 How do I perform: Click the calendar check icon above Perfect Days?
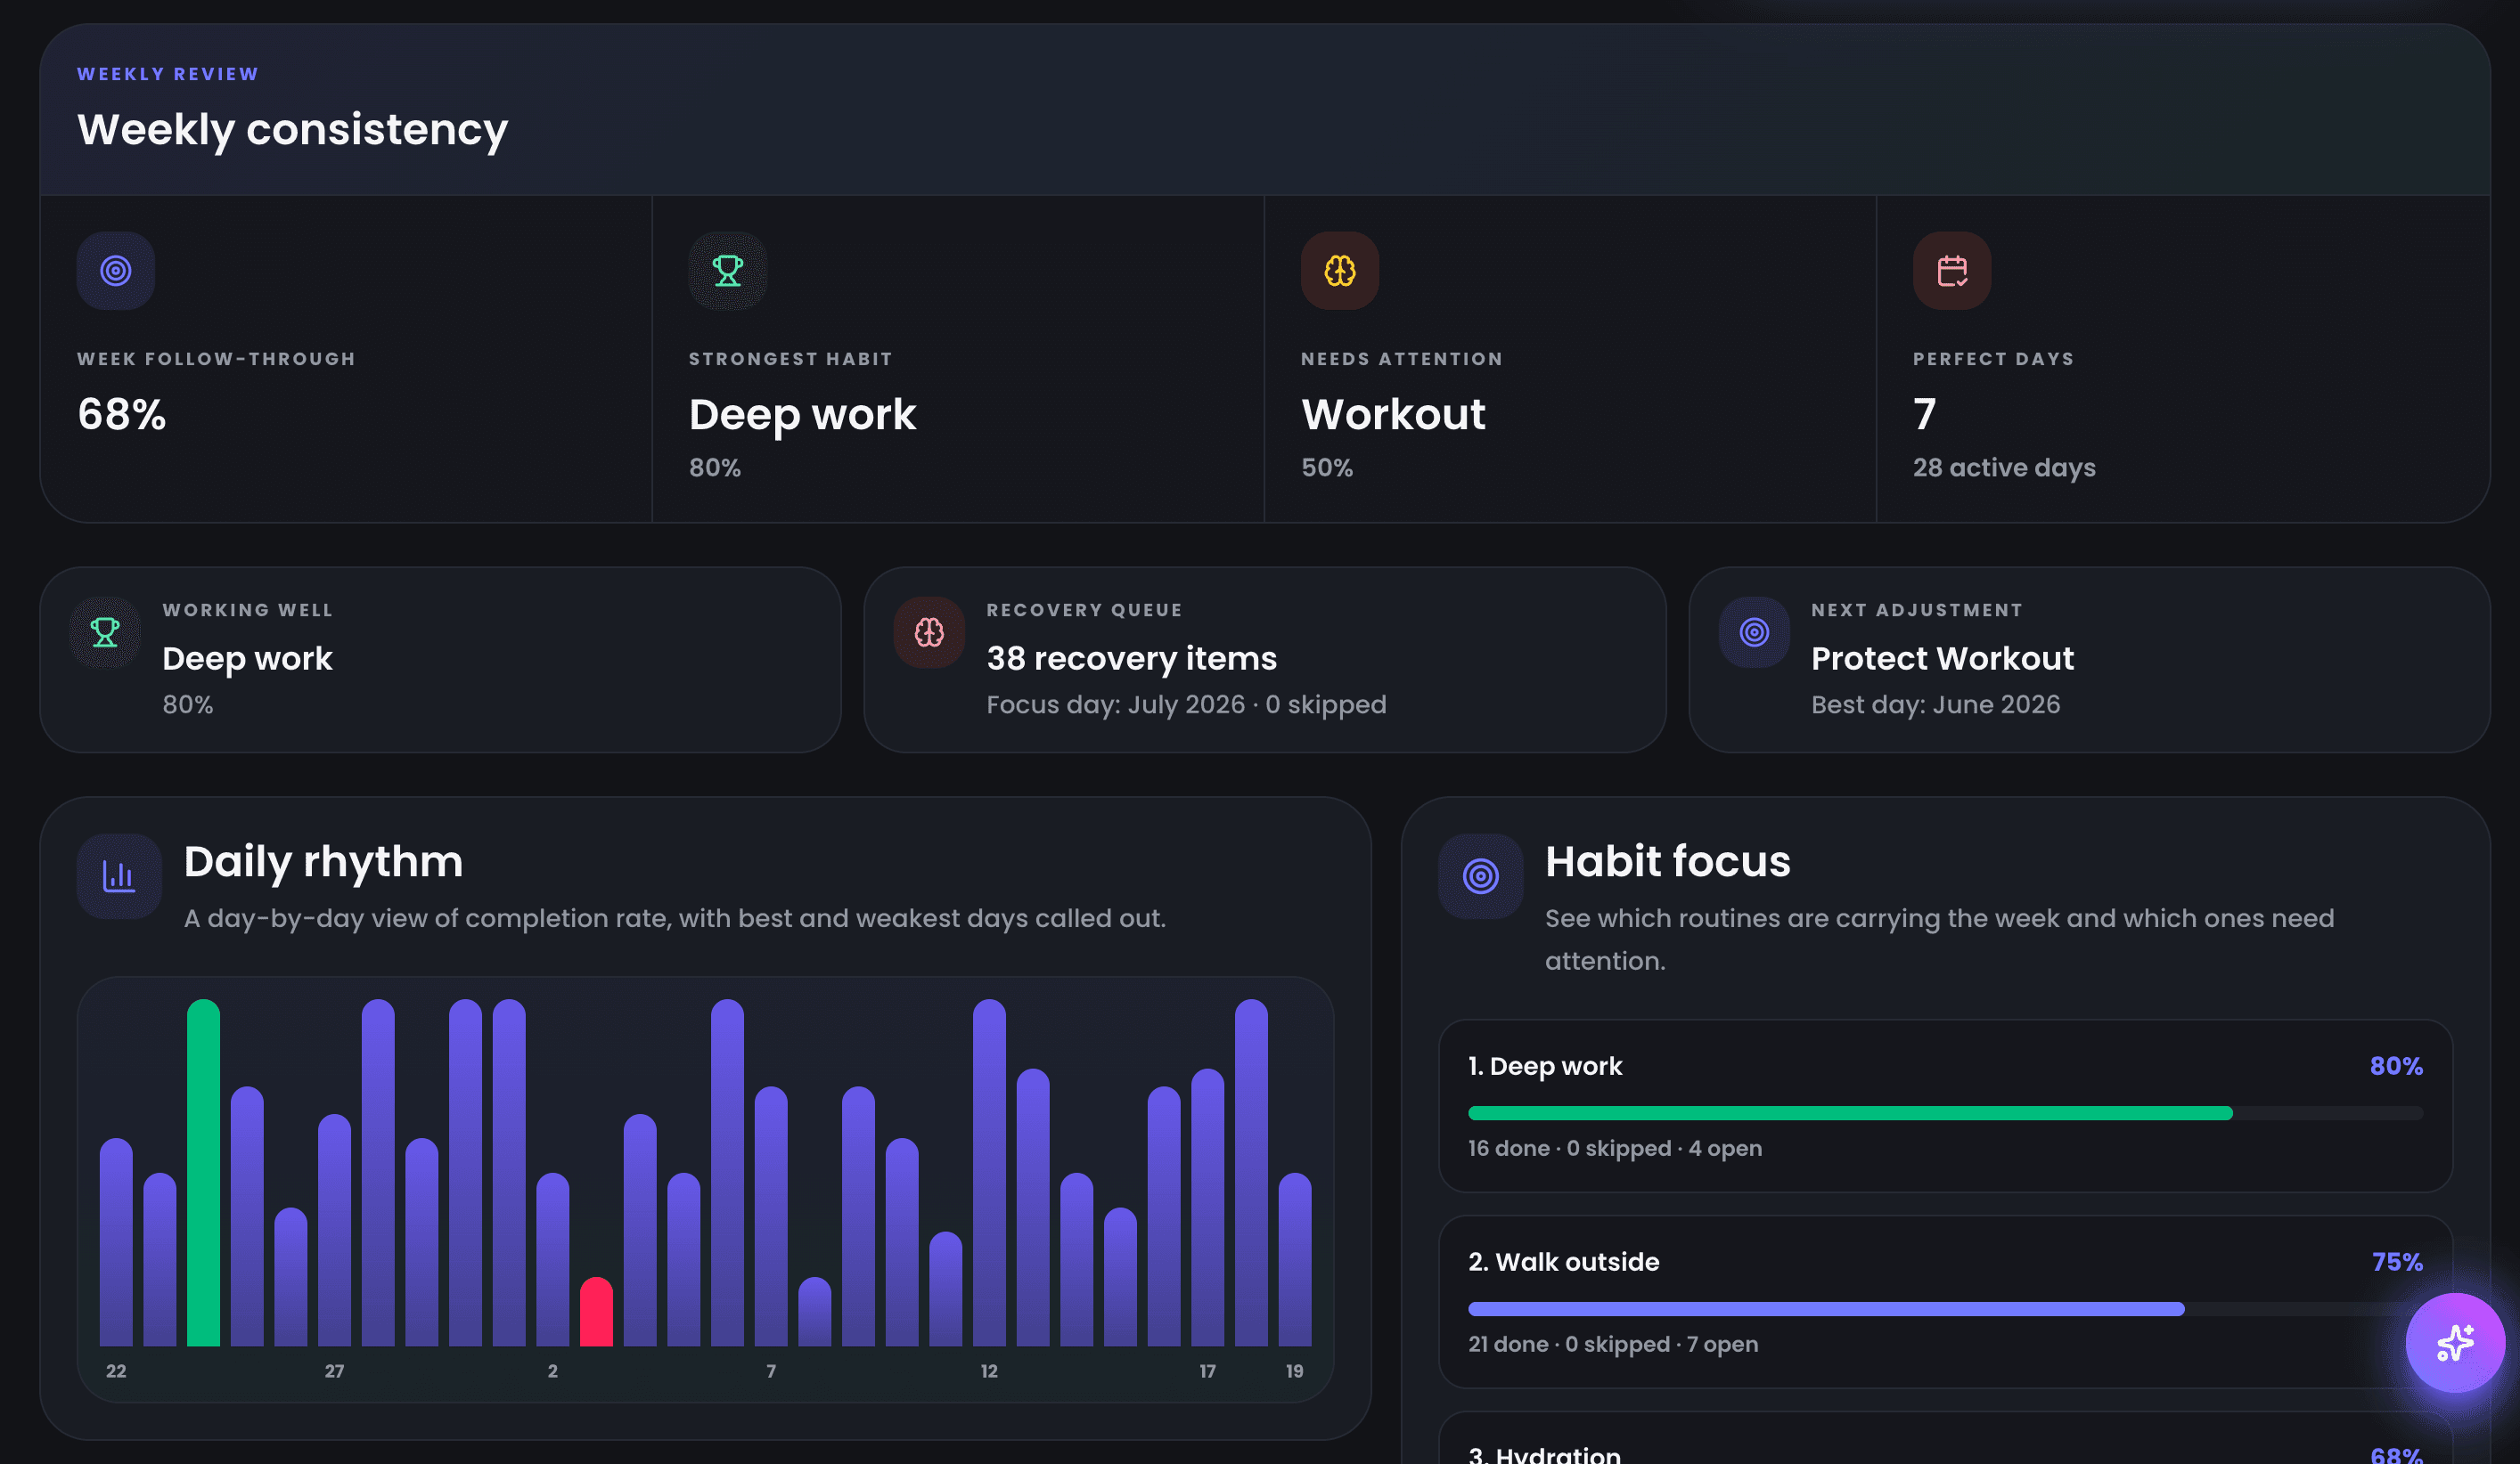click(x=1952, y=271)
